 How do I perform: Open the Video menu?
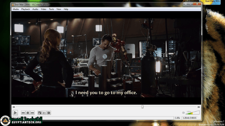tap(44, 9)
